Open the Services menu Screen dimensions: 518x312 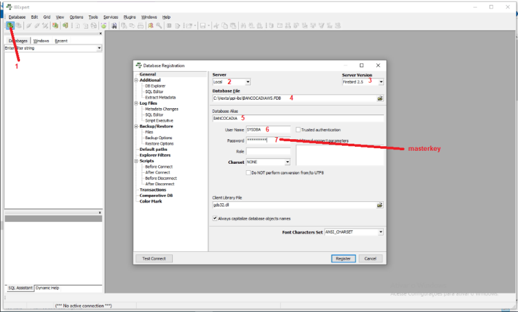click(x=111, y=17)
